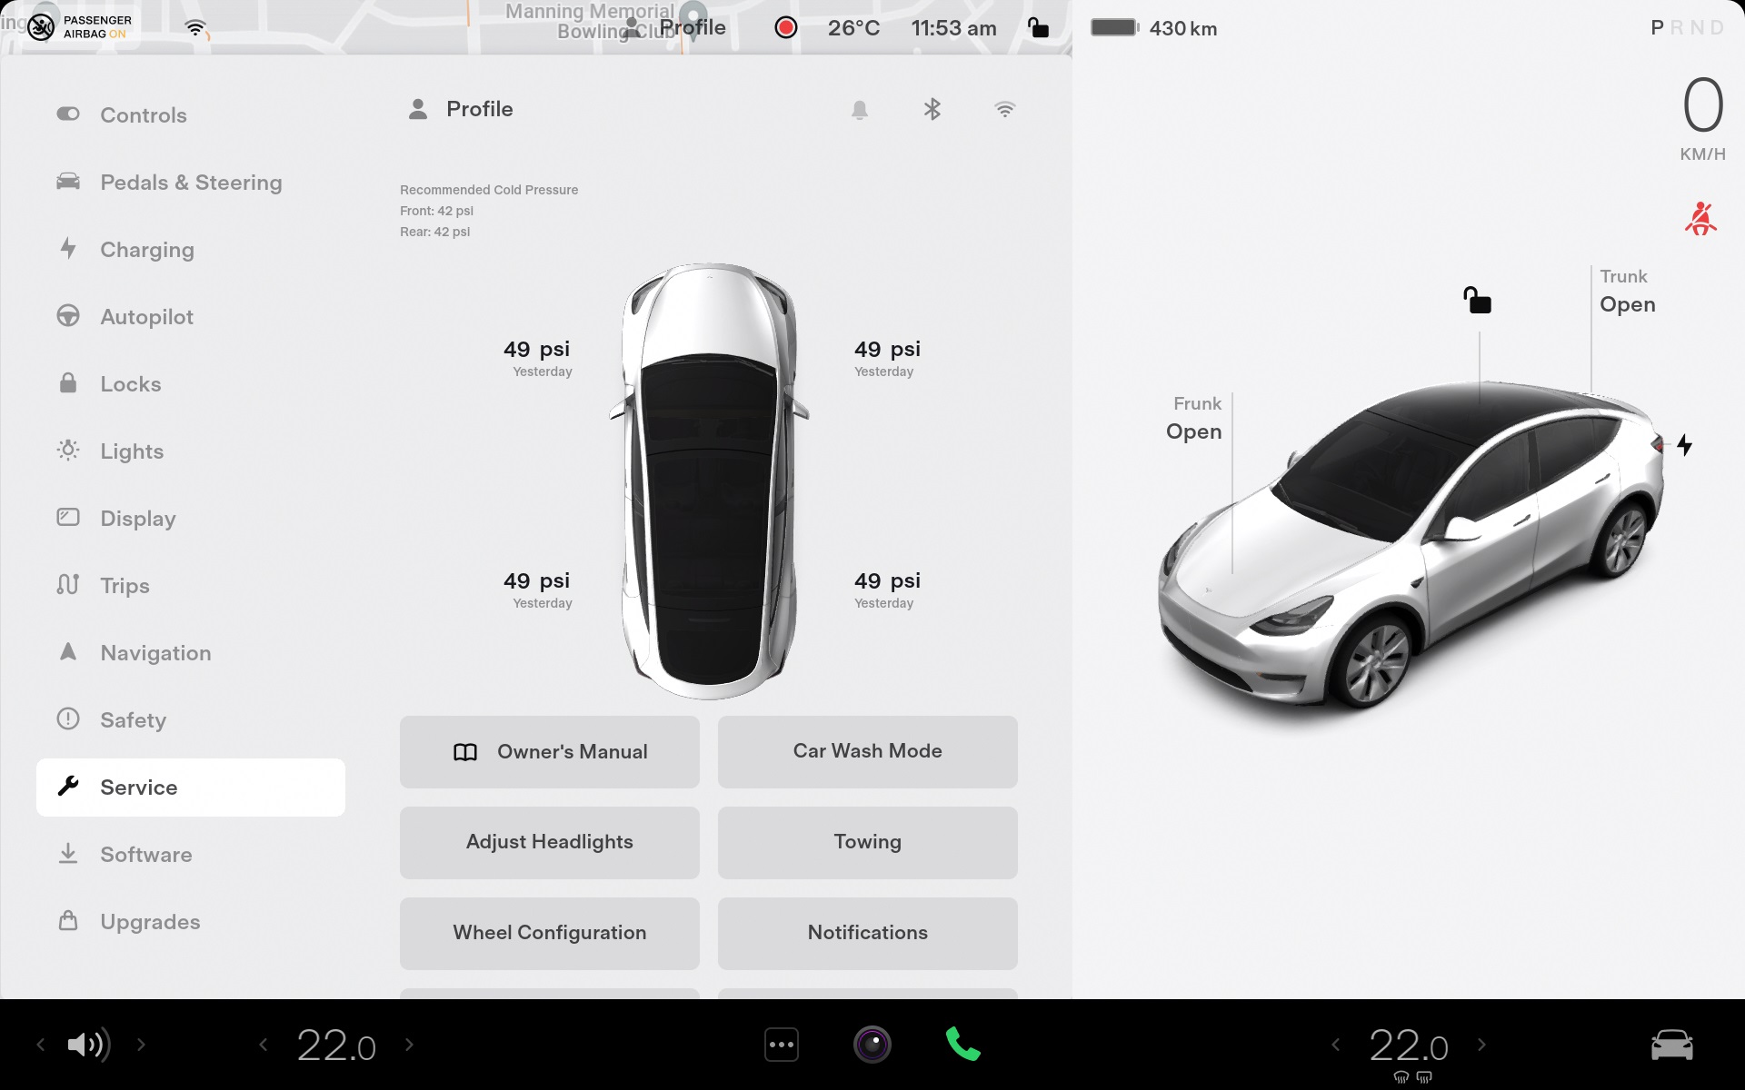Tap the charge port lightning icon
Viewport: 1745px width, 1090px height.
click(1684, 445)
